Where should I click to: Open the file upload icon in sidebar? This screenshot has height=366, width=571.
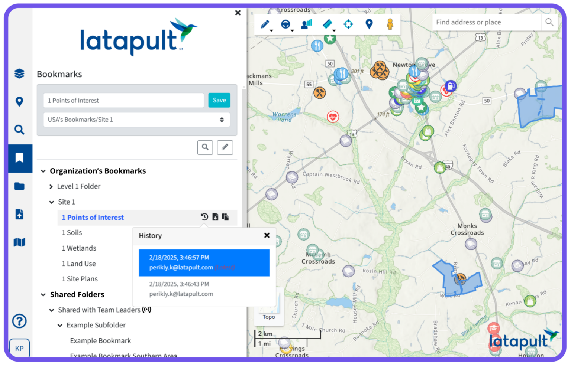(x=19, y=214)
